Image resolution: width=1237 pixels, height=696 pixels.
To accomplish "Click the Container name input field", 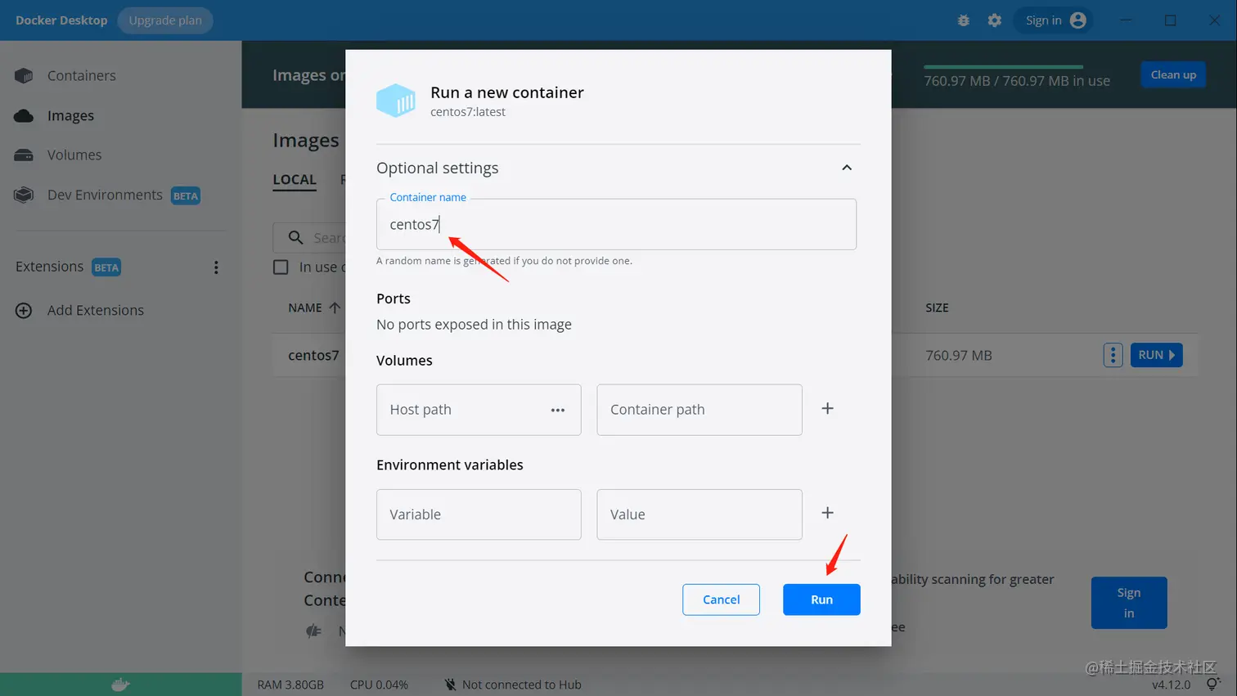I will (616, 224).
